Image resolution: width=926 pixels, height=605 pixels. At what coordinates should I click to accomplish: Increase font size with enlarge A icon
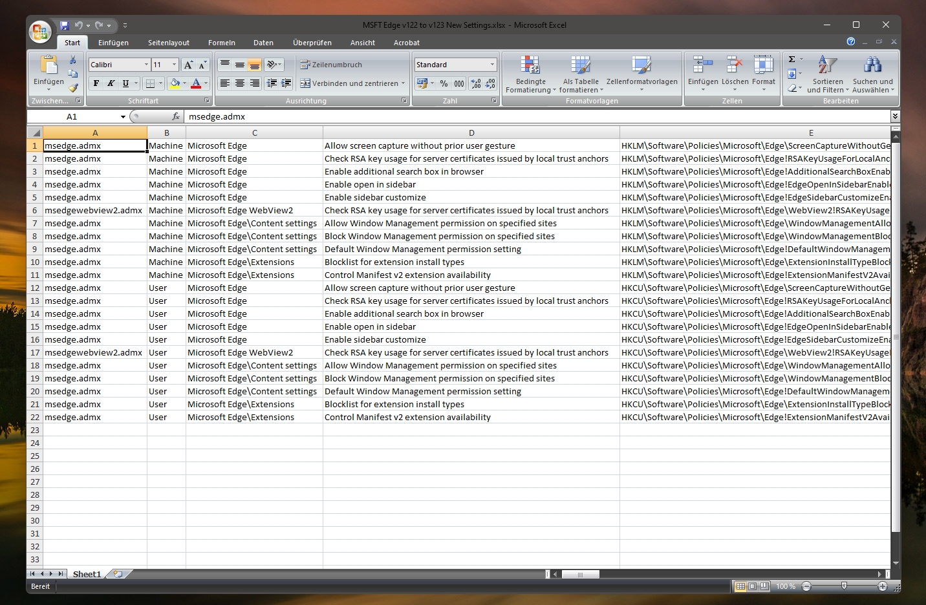188,65
